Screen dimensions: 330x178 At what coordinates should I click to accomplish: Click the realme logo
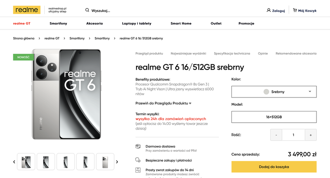[x=26, y=10]
